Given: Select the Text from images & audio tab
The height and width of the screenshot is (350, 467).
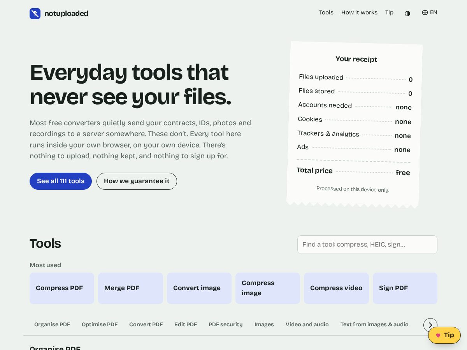Looking at the screenshot, I should 374,324.
